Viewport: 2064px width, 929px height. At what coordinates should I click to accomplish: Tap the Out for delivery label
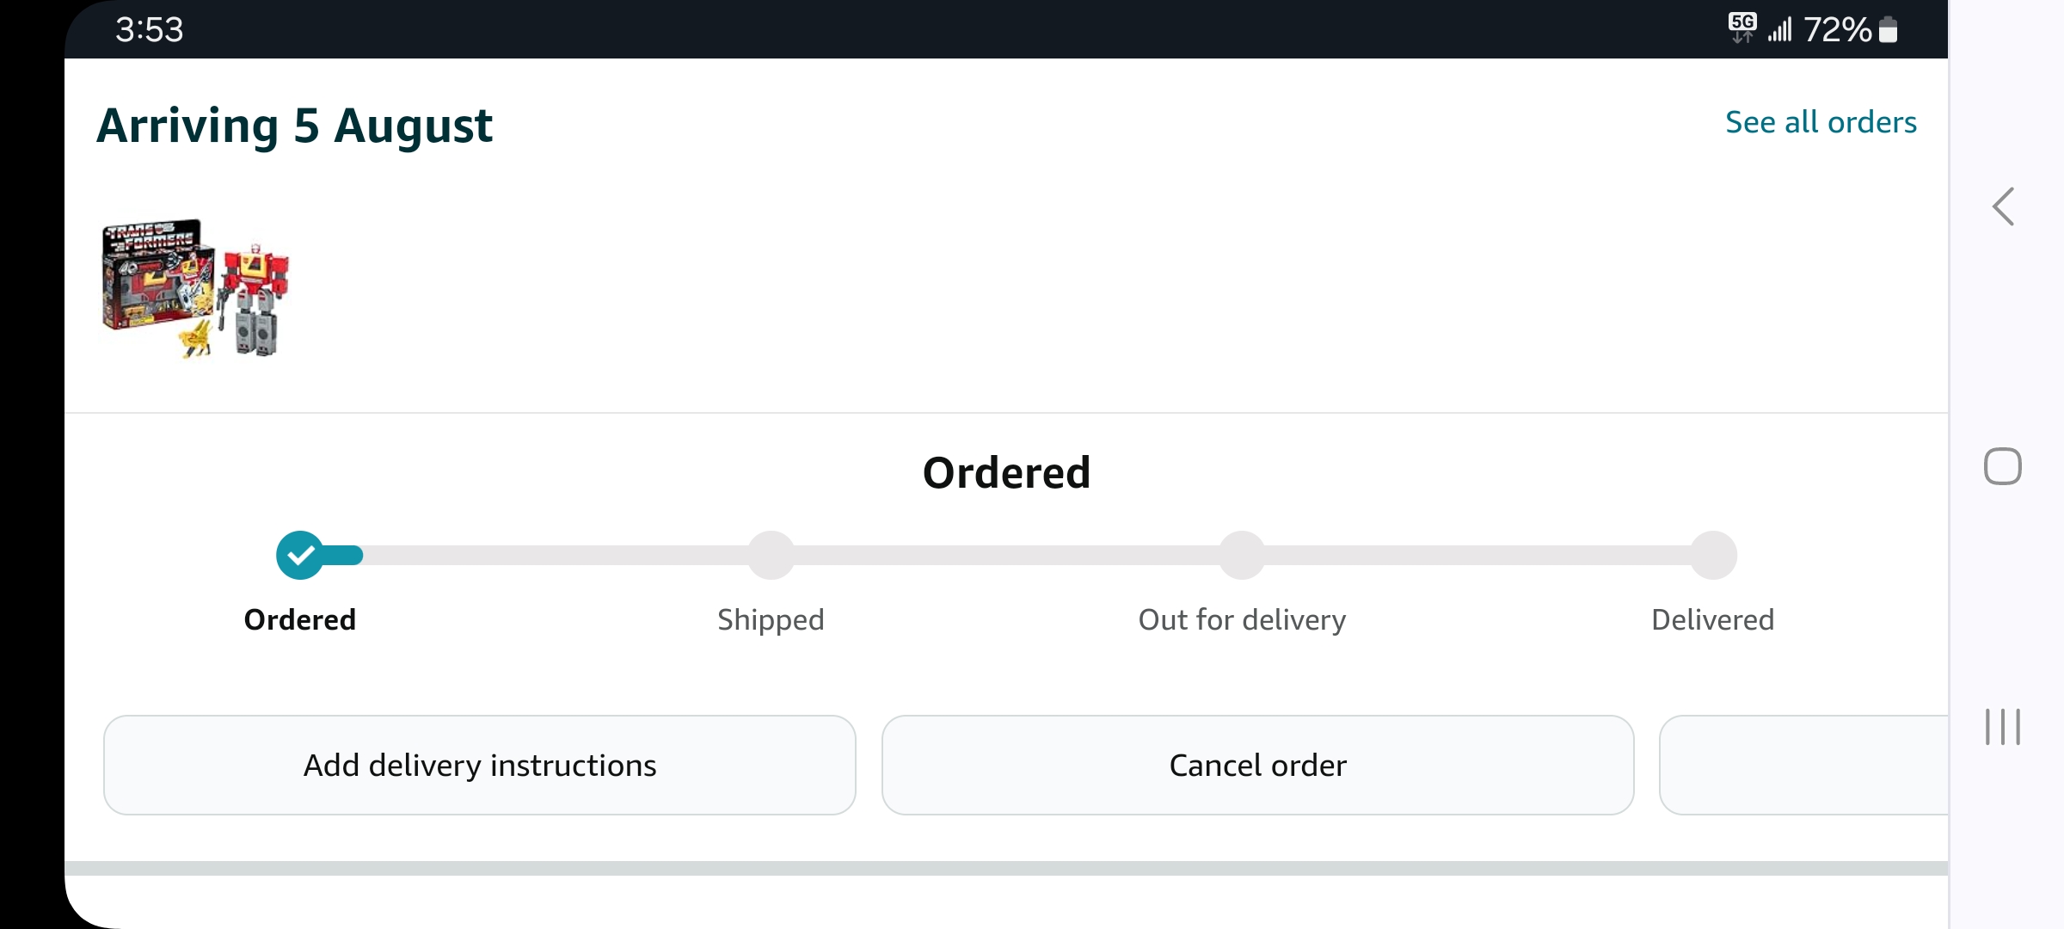(1242, 619)
